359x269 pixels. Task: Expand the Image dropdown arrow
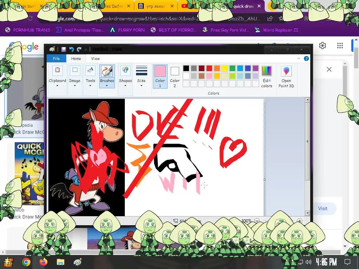tap(75, 86)
